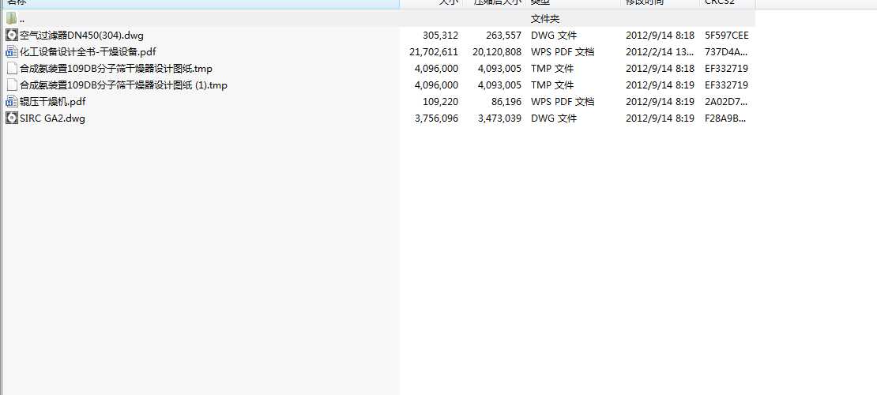Click 4,096,000 size in the (1).tmp row

(x=437, y=85)
